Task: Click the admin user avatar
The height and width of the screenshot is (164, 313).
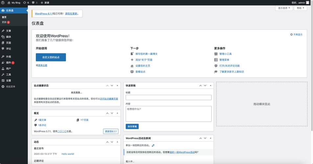Action: pyautogui.click(x=307, y=3)
